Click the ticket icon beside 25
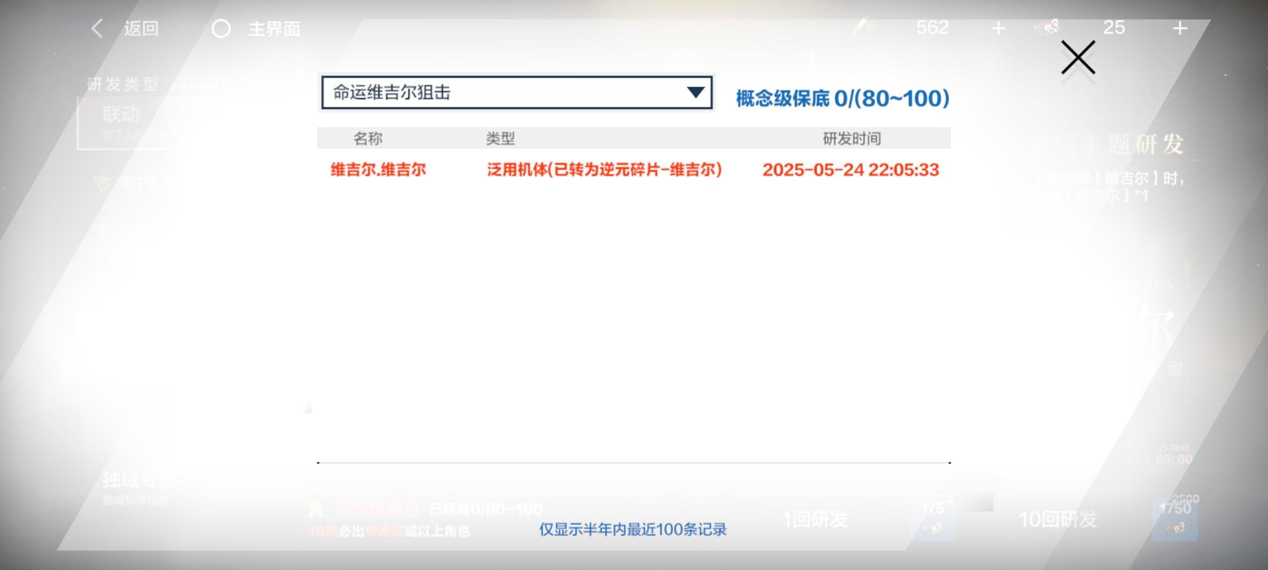The width and height of the screenshot is (1268, 570). click(1047, 27)
